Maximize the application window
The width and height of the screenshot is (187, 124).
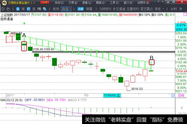[x=174, y=2]
